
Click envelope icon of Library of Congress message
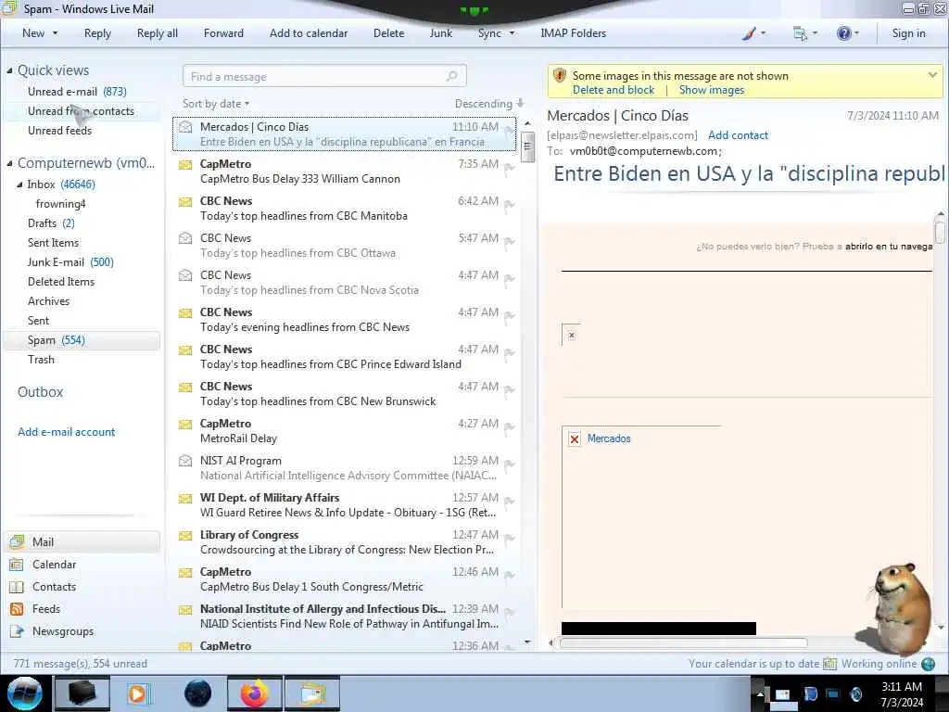pyautogui.click(x=185, y=535)
